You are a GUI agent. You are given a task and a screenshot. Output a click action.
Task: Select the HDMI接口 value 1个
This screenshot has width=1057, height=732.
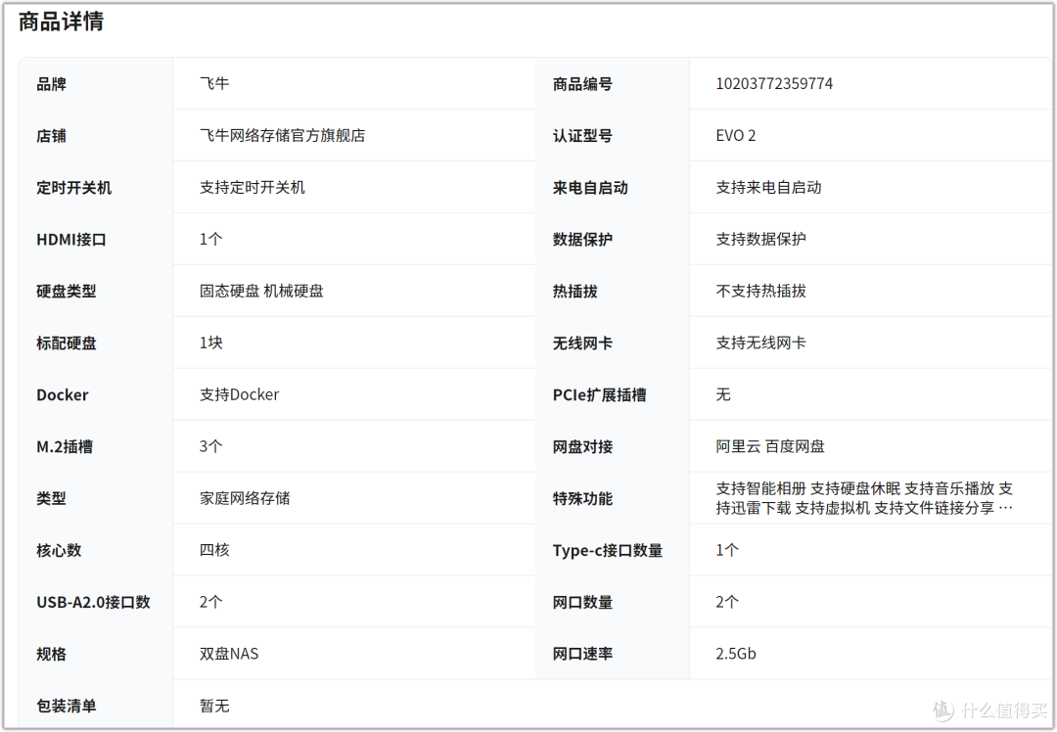[x=211, y=240]
